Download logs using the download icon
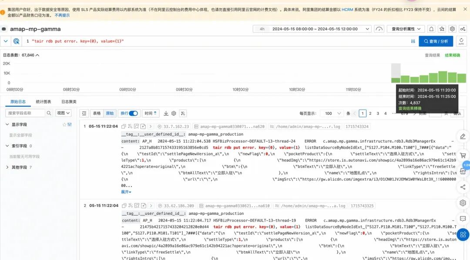This screenshot has height=260, width=470. [166, 113]
